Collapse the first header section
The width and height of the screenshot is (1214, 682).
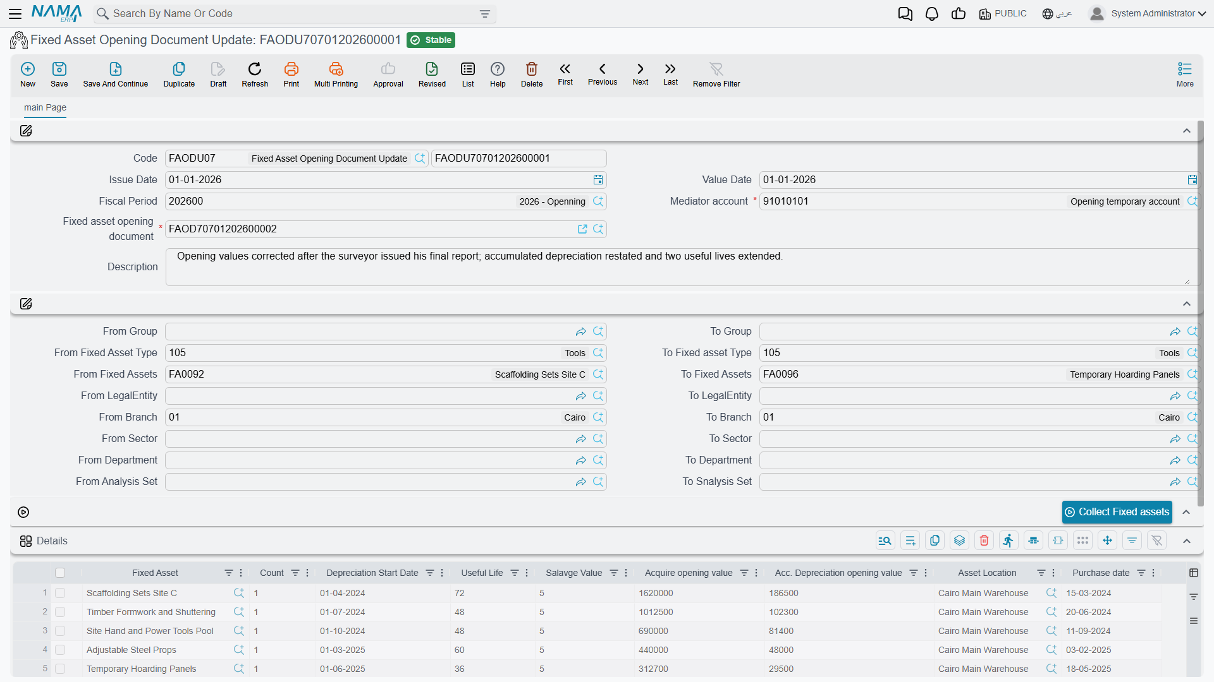coord(1187,131)
